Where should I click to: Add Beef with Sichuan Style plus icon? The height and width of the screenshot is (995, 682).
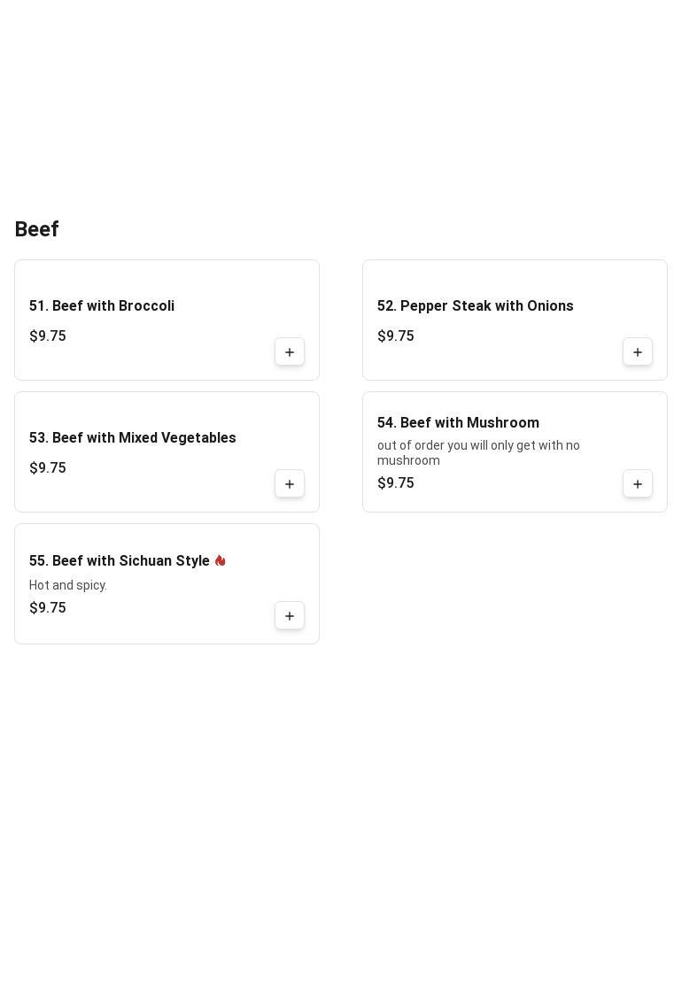pos(290,615)
